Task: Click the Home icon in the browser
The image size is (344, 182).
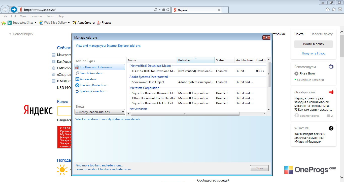Action: 328,10
